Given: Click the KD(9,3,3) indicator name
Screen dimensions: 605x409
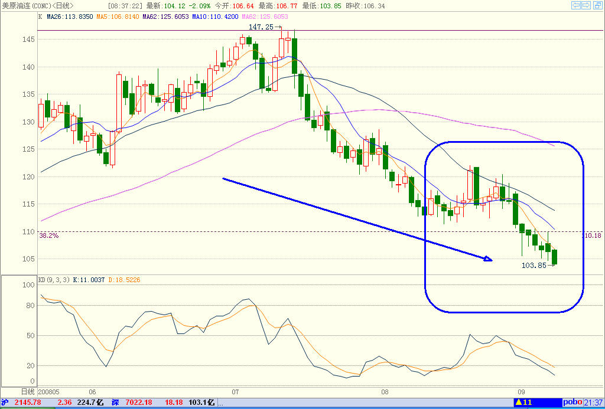Looking at the screenshot, I should 53,280.
